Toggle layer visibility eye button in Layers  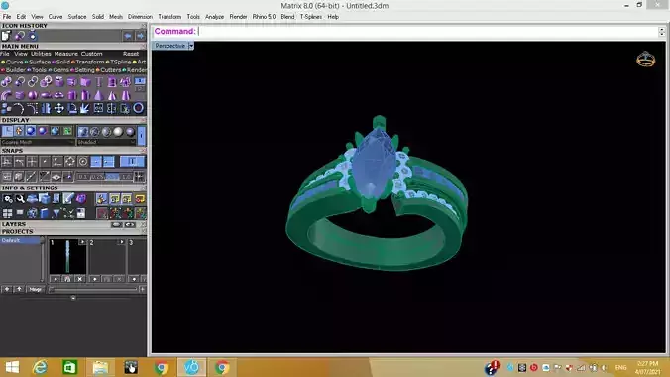tap(130, 224)
